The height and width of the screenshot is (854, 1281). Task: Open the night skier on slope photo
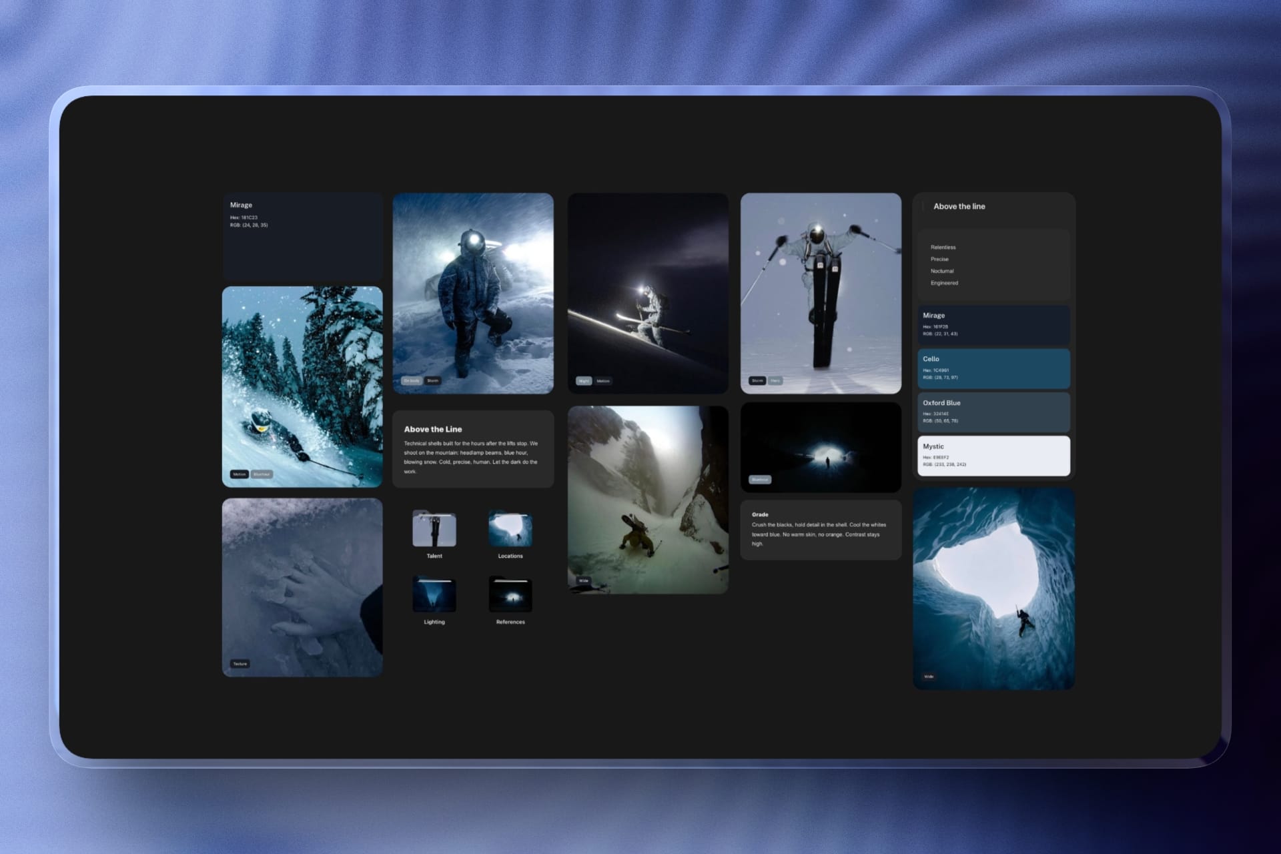tap(648, 294)
